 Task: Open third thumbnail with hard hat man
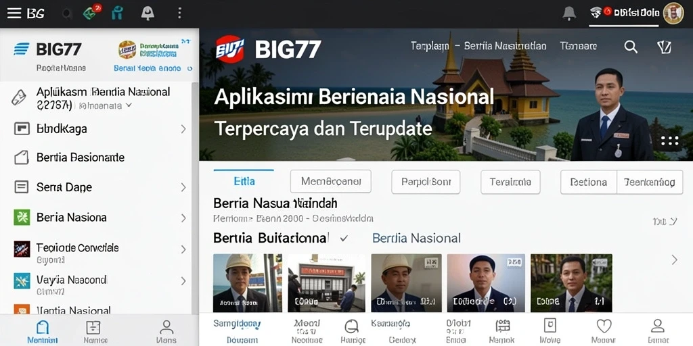[406, 283]
